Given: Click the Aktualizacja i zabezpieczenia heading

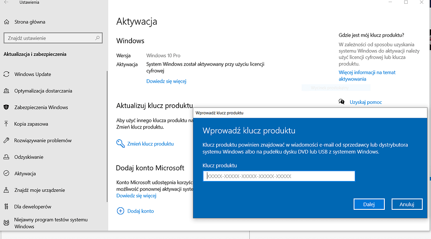Looking at the screenshot, I should (x=35, y=54).
